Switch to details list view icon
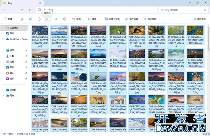Viewport: 210px width, 136px height. click(x=204, y=134)
